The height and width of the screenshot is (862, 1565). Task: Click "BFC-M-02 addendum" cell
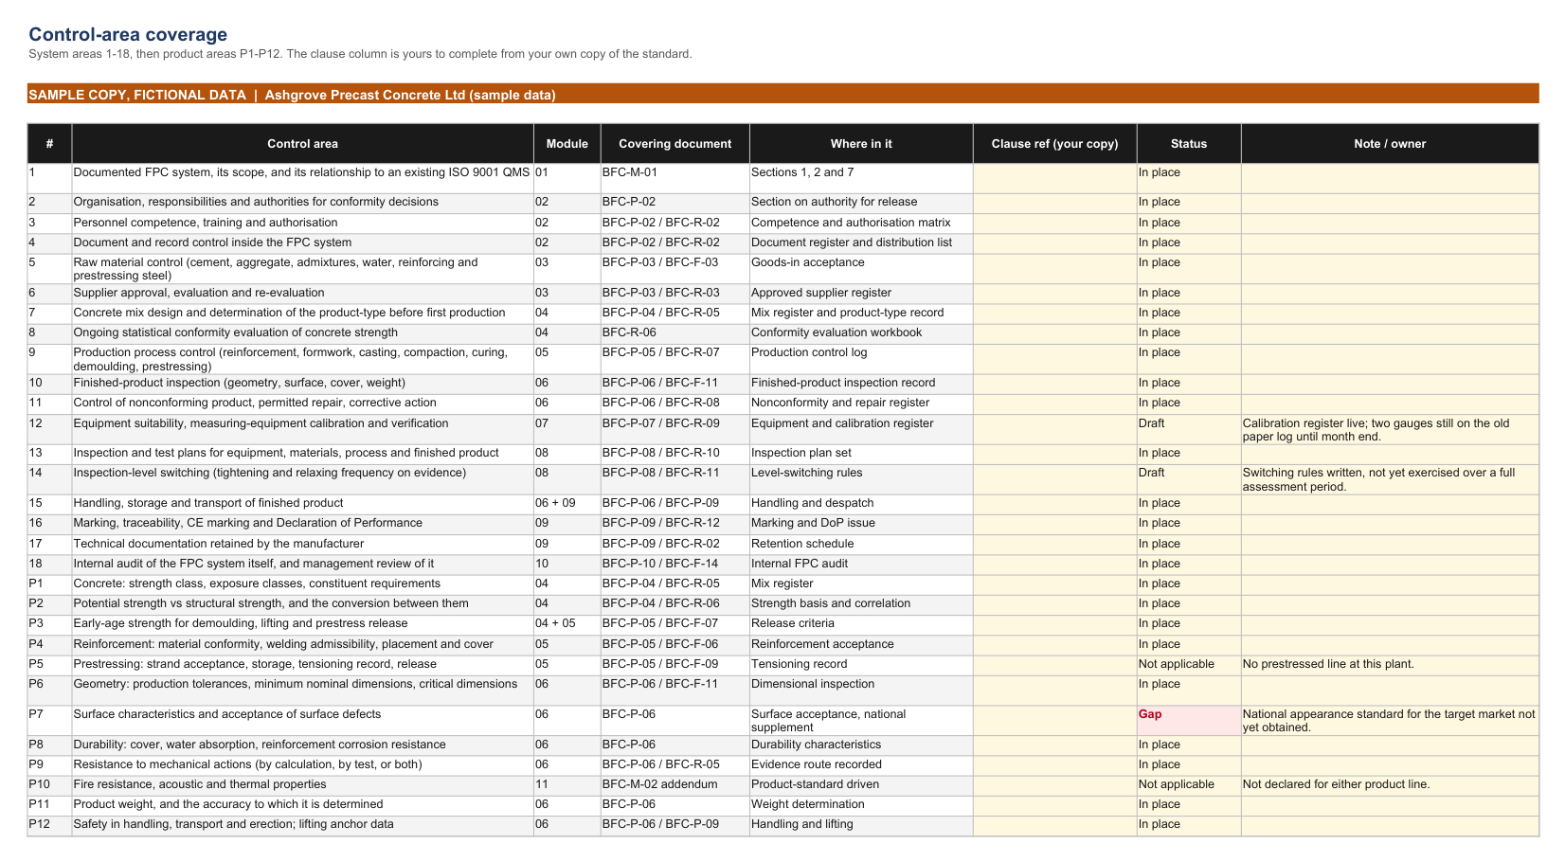[675, 785]
